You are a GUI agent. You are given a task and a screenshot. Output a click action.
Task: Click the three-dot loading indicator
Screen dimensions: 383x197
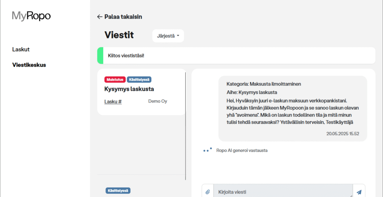pos(208,150)
